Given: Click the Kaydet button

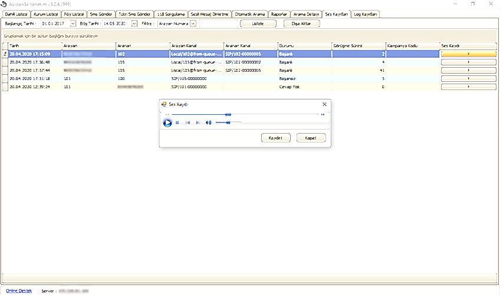Looking at the screenshot, I should pyautogui.click(x=275, y=137).
